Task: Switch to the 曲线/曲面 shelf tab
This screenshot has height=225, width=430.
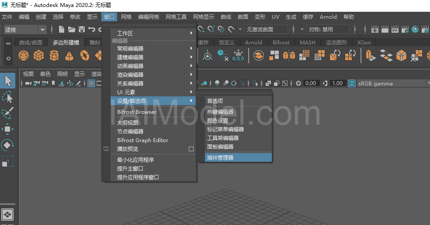Action: pos(31,42)
